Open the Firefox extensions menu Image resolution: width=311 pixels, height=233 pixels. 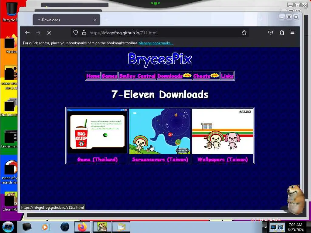[282, 32]
